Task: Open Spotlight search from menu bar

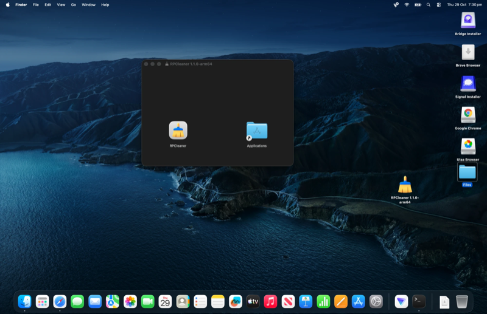Action: pos(429,5)
